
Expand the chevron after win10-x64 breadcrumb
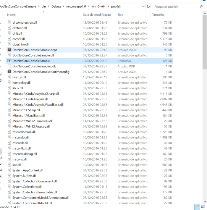tap(108, 7)
